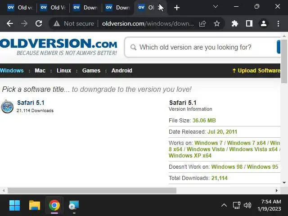Switch to the fourth tab labeled 'Down'
288x216 pixels.
[118, 8]
